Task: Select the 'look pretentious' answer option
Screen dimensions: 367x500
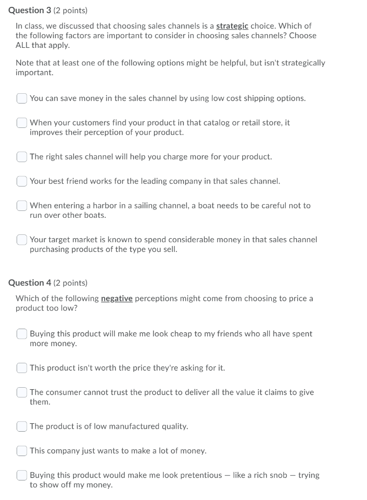Action: click(22, 475)
